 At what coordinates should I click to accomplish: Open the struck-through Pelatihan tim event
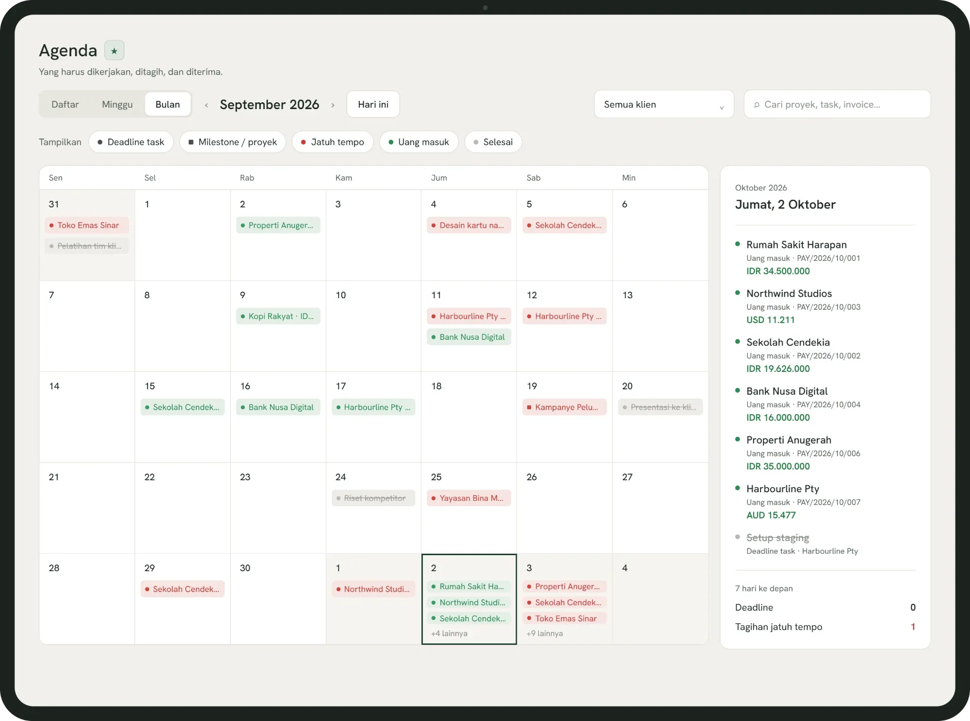pos(87,246)
